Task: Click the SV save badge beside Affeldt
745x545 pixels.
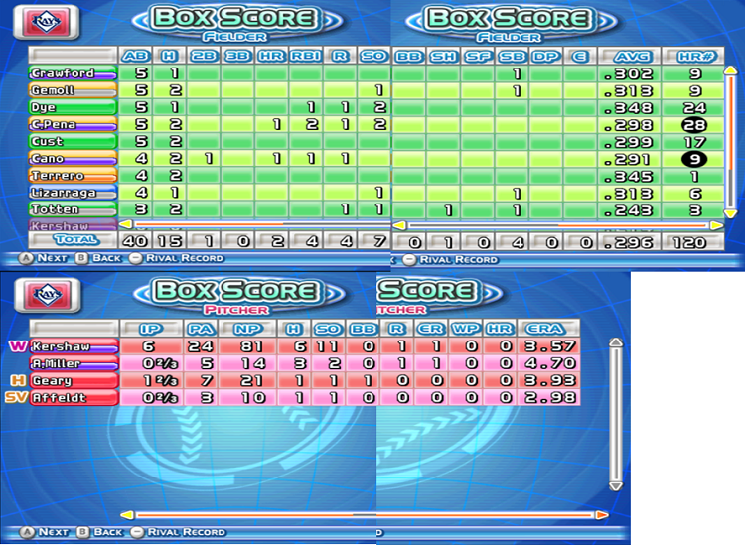Action: point(16,397)
